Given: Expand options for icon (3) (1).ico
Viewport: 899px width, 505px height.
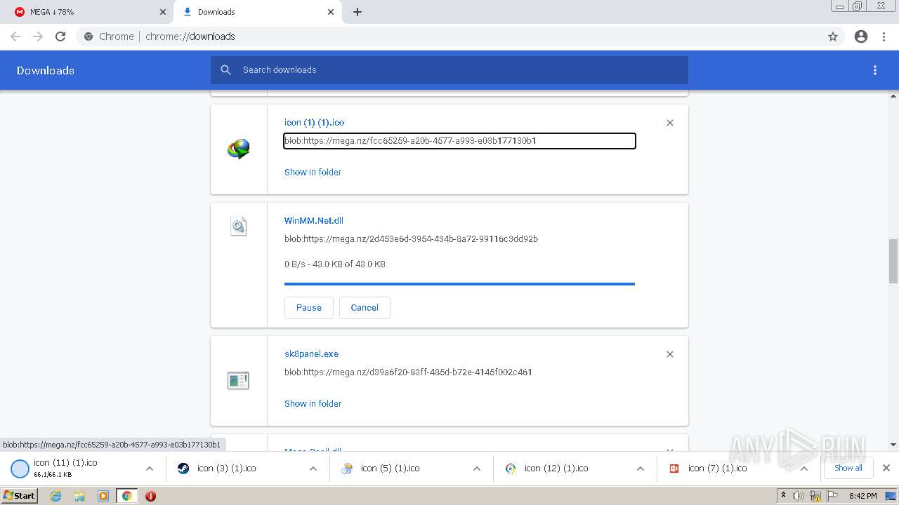Looking at the screenshot, I should tap(313, 469).
